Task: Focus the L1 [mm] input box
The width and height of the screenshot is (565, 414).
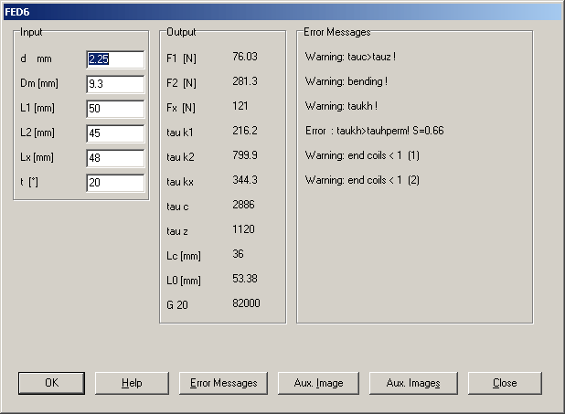Action: pos(115,109)
